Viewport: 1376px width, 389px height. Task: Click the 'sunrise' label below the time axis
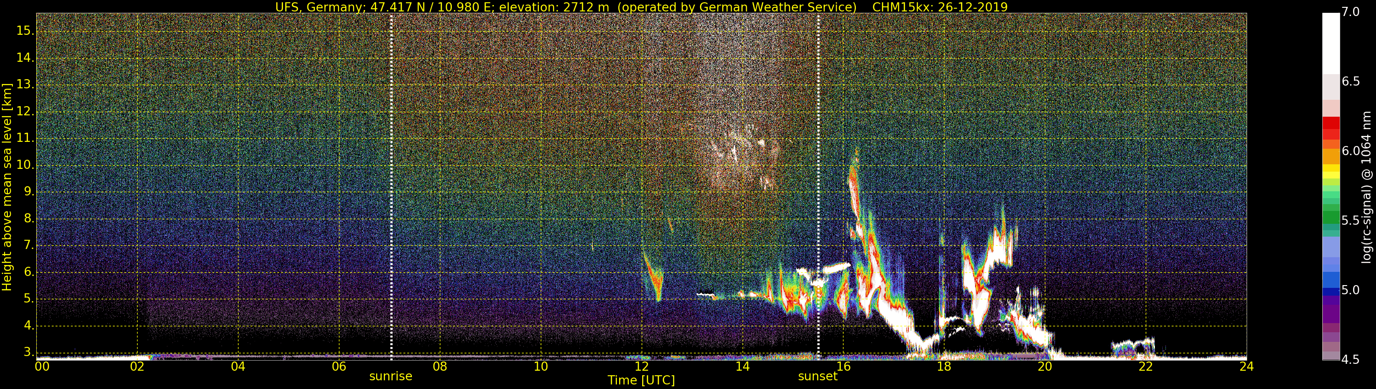[390, 376]
